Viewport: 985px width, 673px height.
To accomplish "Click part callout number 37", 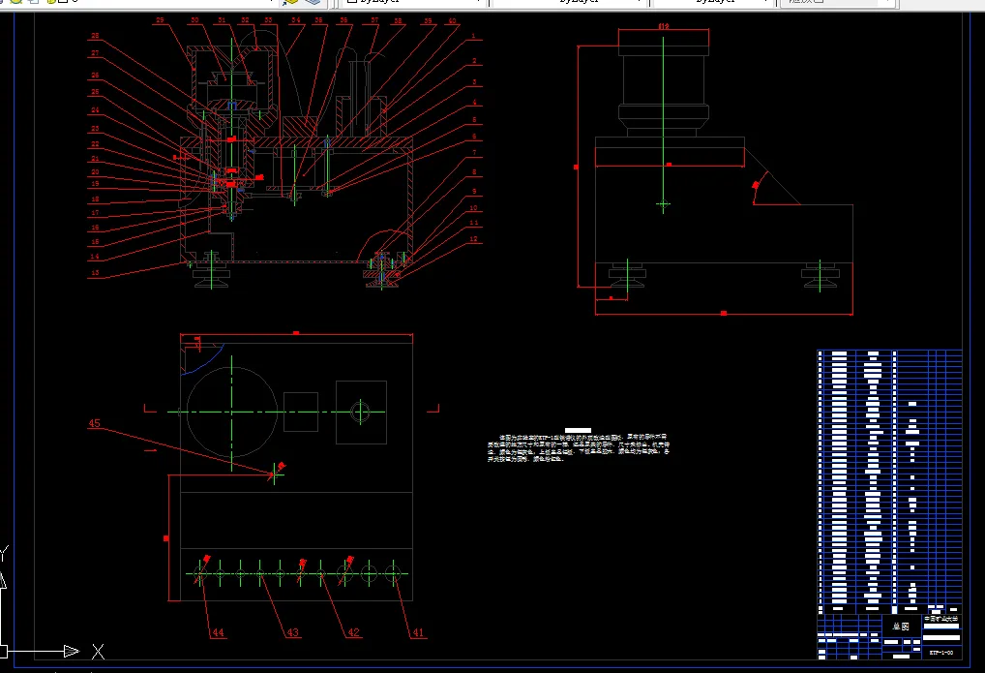I will [374, 20].
